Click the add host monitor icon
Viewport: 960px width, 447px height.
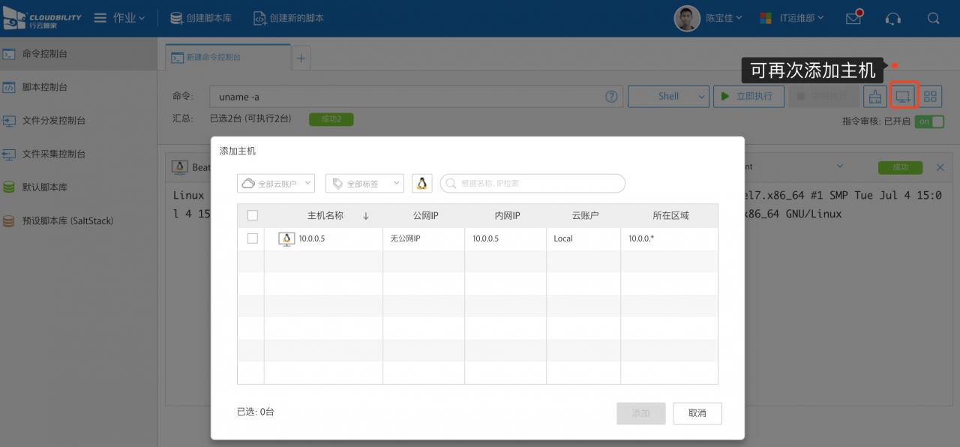pos(903,96)
